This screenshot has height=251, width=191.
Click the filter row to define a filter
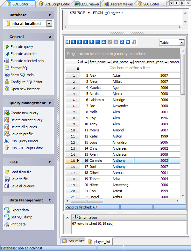point(130,68)
